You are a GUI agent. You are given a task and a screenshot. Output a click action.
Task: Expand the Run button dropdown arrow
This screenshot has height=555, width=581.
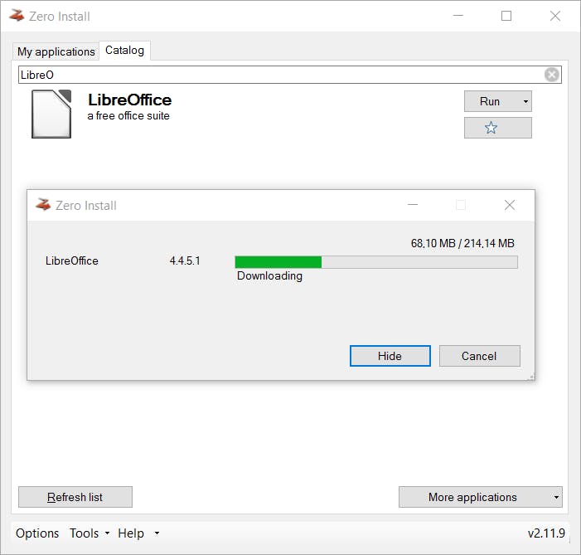point(525,101)
